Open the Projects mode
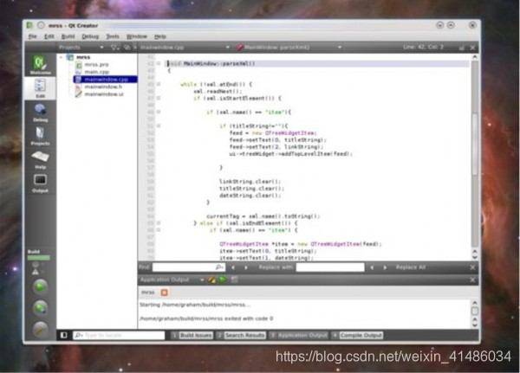The width and height of the screenshot is (520, 373). (40, 136)
